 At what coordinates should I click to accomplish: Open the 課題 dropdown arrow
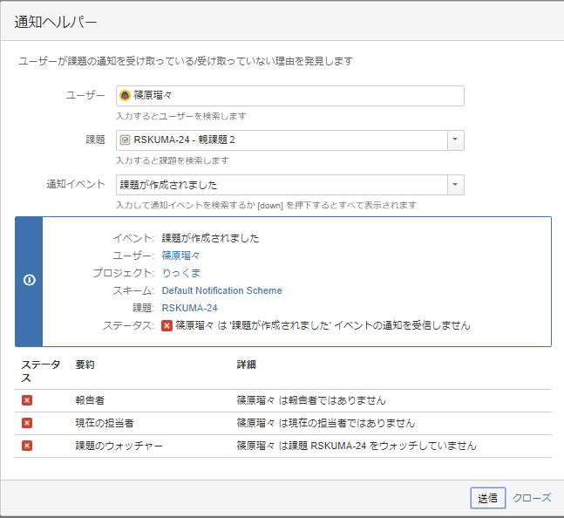pyautogui.click(x=455, y=140)
